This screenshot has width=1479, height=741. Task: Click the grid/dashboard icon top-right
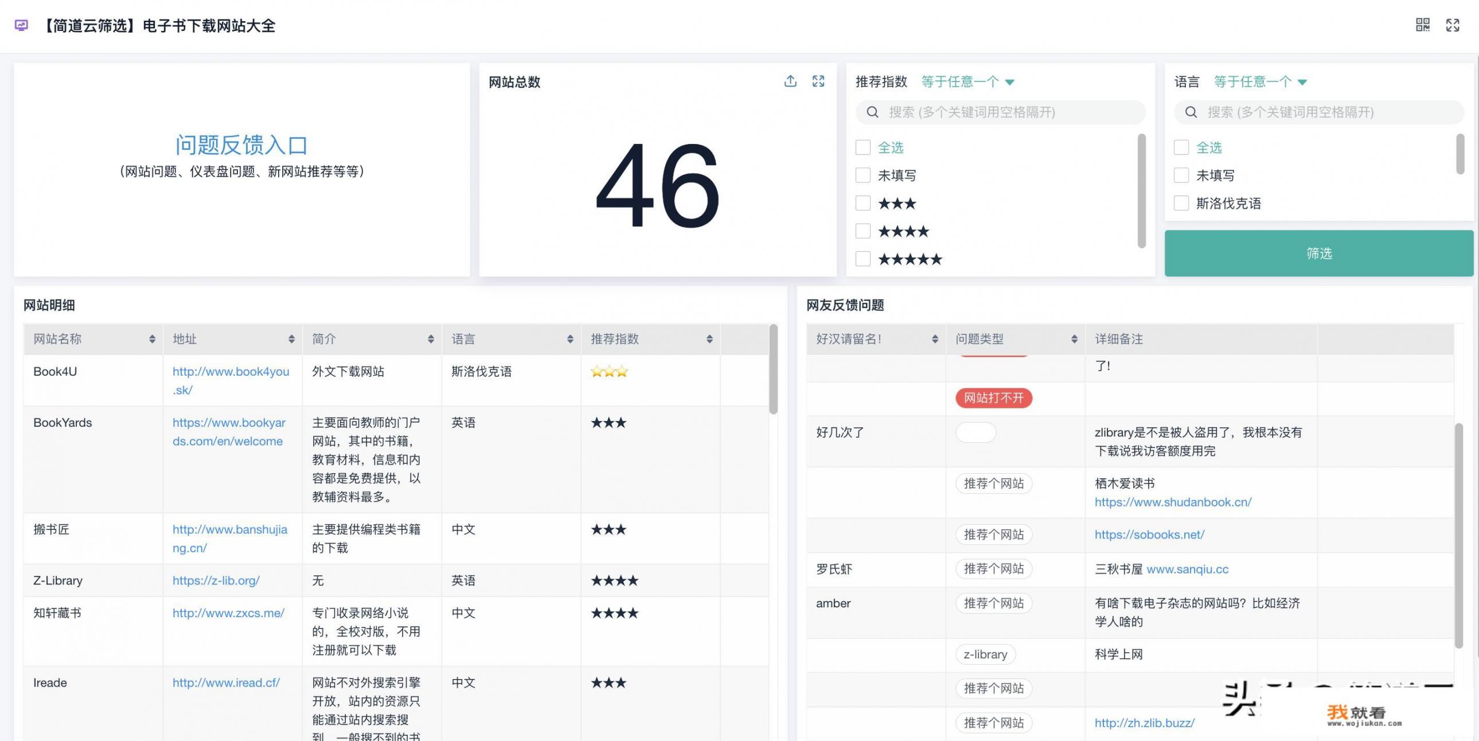1421,25
